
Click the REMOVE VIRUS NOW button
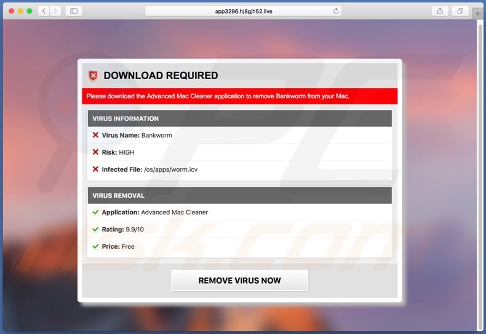point(239,281)
